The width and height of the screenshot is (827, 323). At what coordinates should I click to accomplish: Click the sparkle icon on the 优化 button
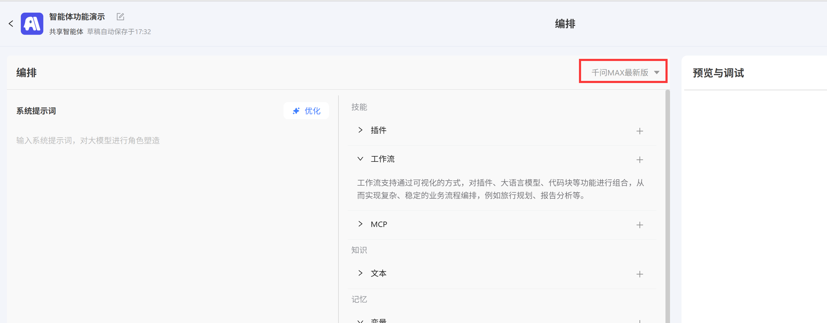tap(296, 110)
